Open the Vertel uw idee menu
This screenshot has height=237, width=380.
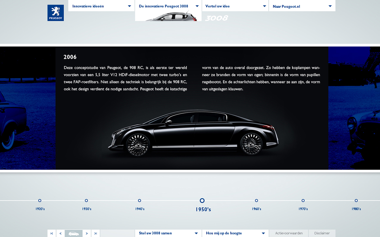pos(235,6)
